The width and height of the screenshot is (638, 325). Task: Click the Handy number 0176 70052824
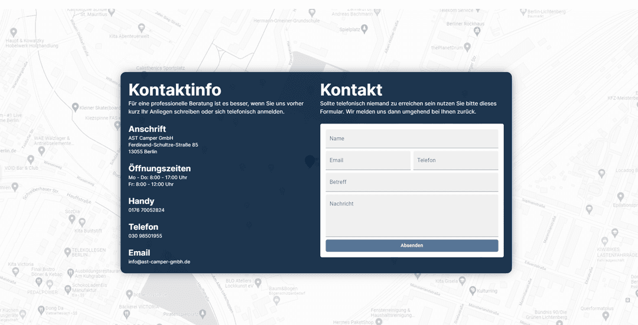pyautogui.click(x=147, y=210)
